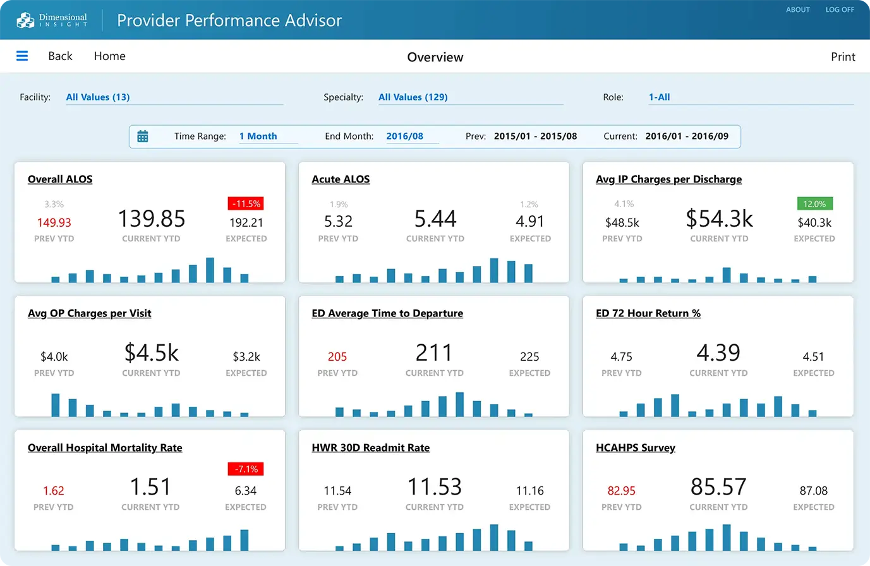Screen dimensions: 870x566
Task: Open the hamburger navigation menu
Action: coord(22,56)
